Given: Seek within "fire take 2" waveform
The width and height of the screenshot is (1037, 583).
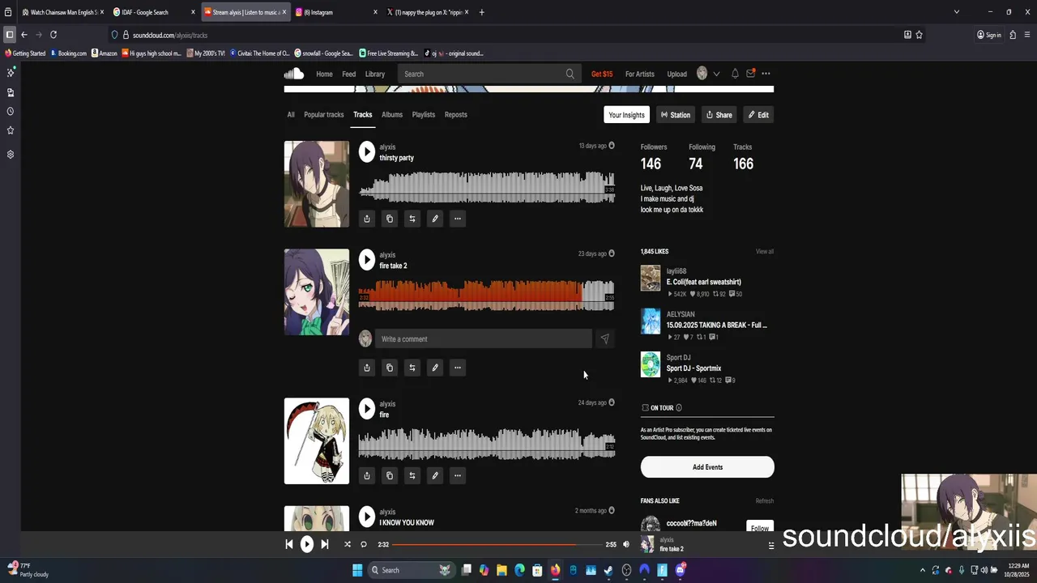Looking at the screenshot, I should [x=486, y=296].
